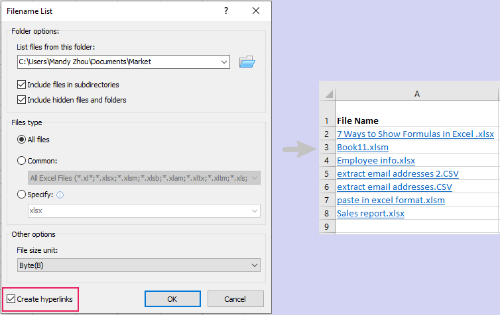Open the Sales report.xlsx hyperlink
The image size is (500, 315).
[x=371, y=214]
